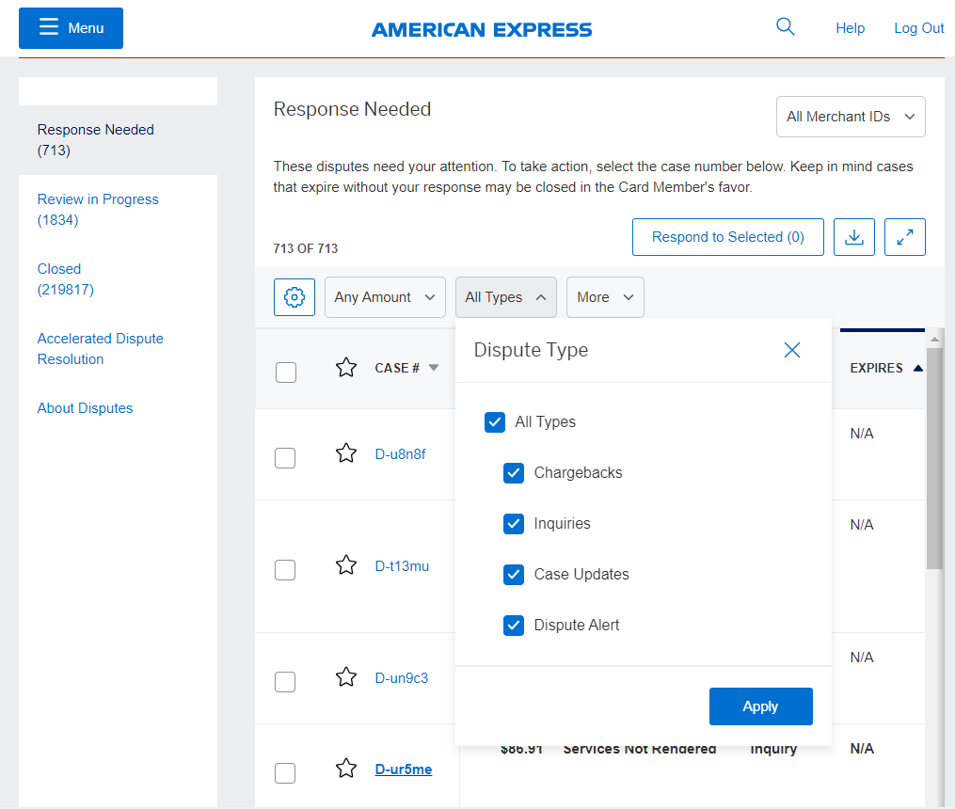Image resolution: width=955 pixels, height=809 pixels.
Task: Uncheck the Inquiries filter
Action: pyautogui.click(x=514, y=524)
